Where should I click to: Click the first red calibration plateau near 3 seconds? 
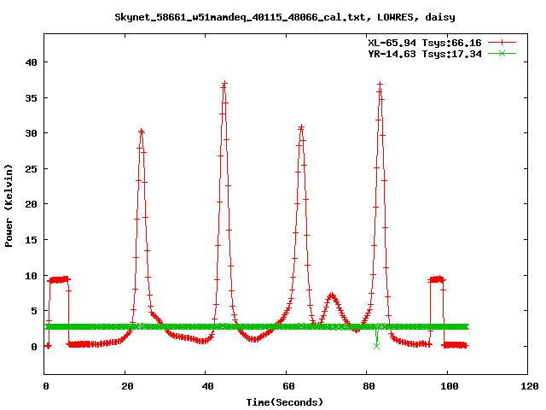59,279
